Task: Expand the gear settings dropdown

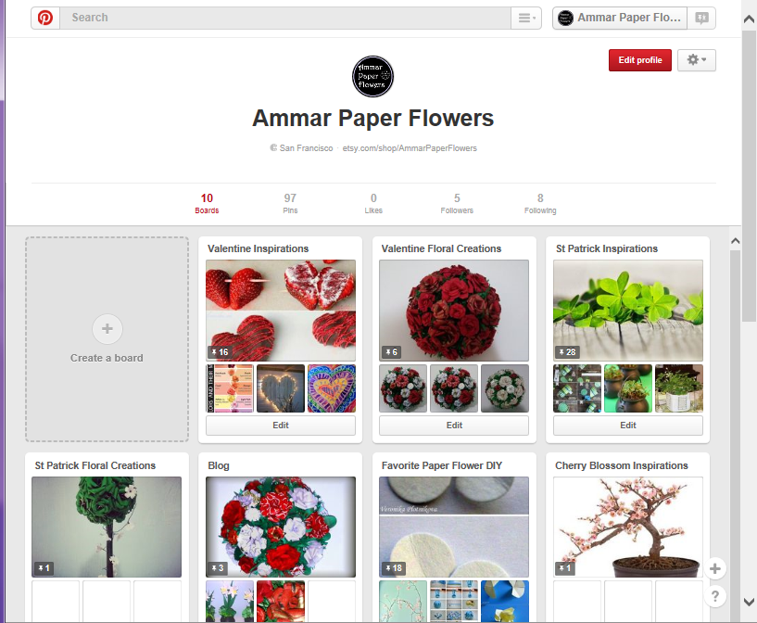Action: click(x=696, y=60)
